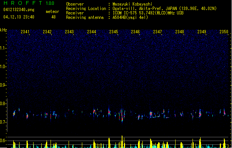Click the 'Receiving antenna' label
This screenshot has height=148, width=232.
point(85,17)
